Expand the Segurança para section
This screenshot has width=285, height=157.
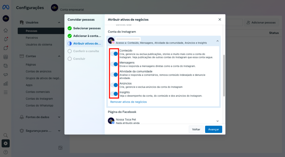tap(59, 131)
